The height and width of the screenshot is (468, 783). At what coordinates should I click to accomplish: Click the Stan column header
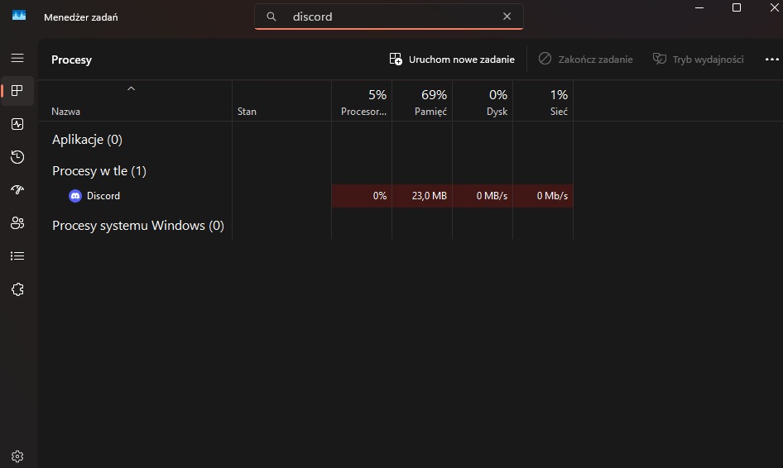click(247, 112)
